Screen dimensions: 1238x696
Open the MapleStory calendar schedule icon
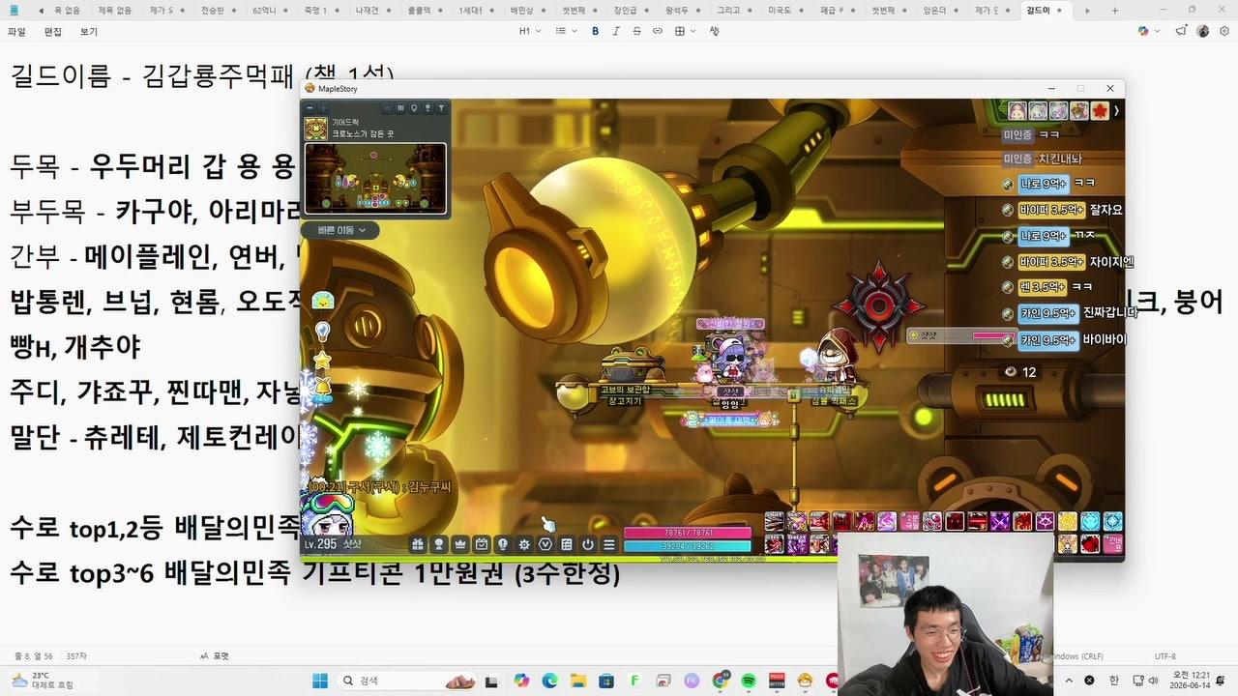[482, 544]
